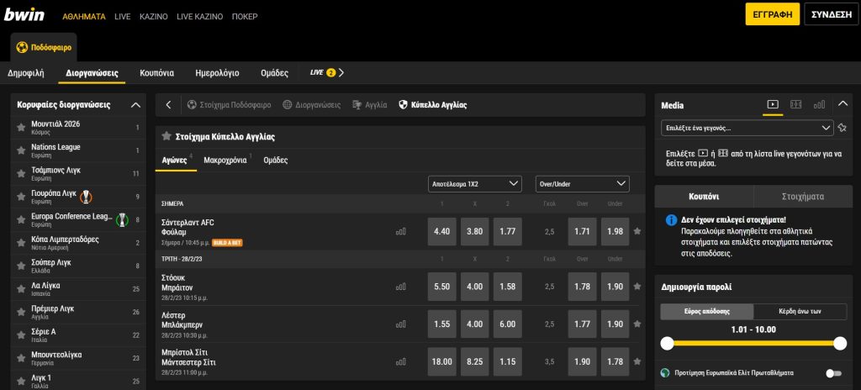Open Europa Conference League competition
Viewport: 861px width, 390px height.
[77, 219]
